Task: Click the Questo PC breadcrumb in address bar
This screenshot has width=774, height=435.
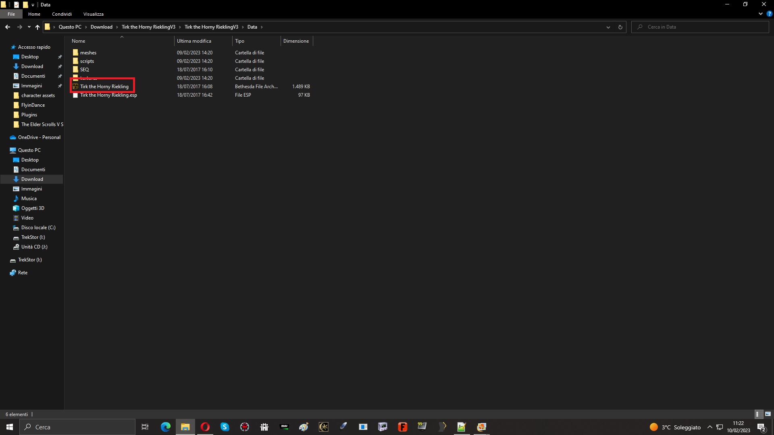Action: coord(70,27)
